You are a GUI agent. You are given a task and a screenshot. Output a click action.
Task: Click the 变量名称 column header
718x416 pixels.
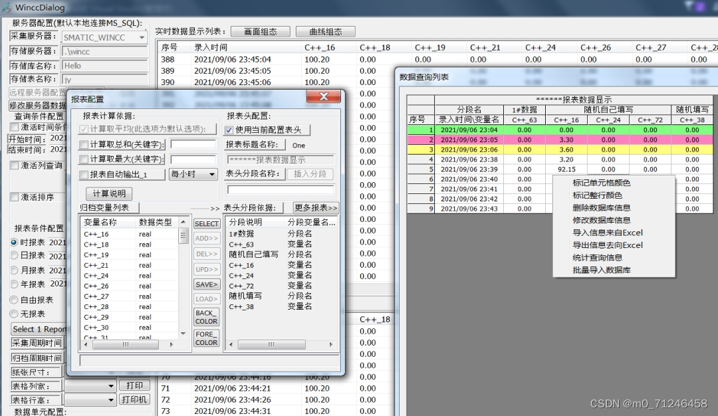pos(108,222)
